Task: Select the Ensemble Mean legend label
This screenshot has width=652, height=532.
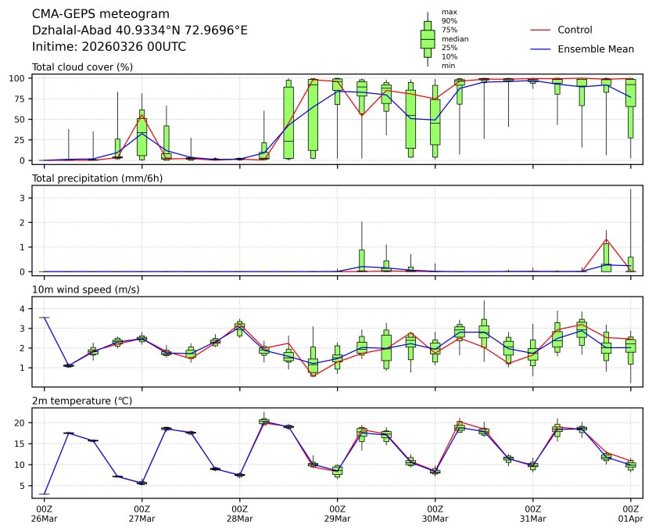Action: pyautogui.click(x=595, y=49)
